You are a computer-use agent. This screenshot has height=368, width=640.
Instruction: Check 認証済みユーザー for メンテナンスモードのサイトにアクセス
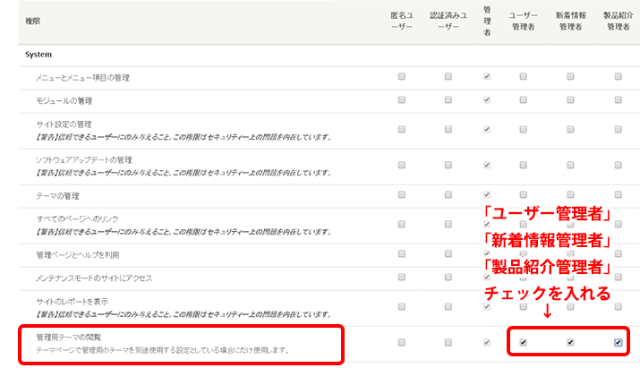448,277
